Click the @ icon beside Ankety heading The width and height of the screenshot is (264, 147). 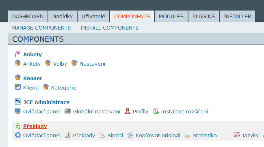(18, 54)
